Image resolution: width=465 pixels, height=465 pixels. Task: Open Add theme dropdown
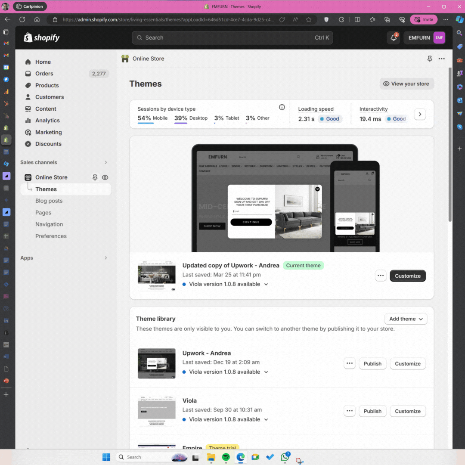point(406,319)
